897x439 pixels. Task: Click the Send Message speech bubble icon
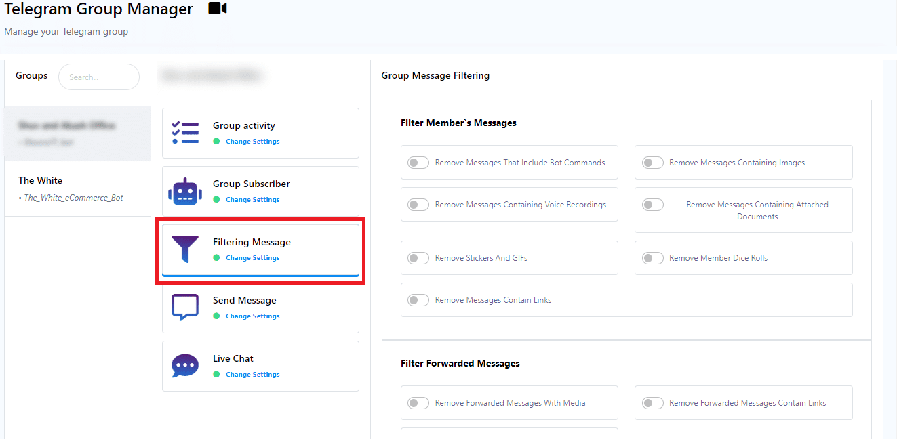185,308
